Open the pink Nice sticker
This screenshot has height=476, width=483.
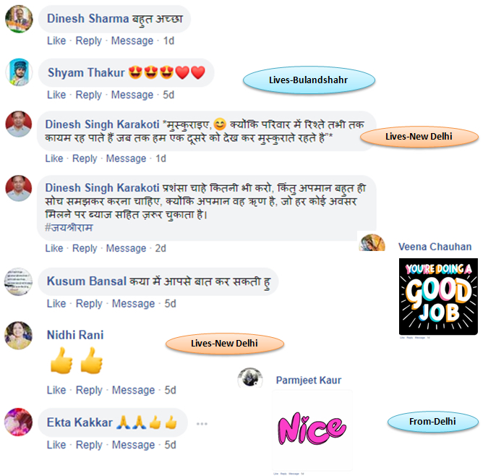point(312,429)
